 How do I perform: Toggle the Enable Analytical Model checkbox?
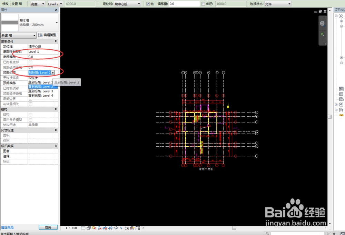coord(30,120)
